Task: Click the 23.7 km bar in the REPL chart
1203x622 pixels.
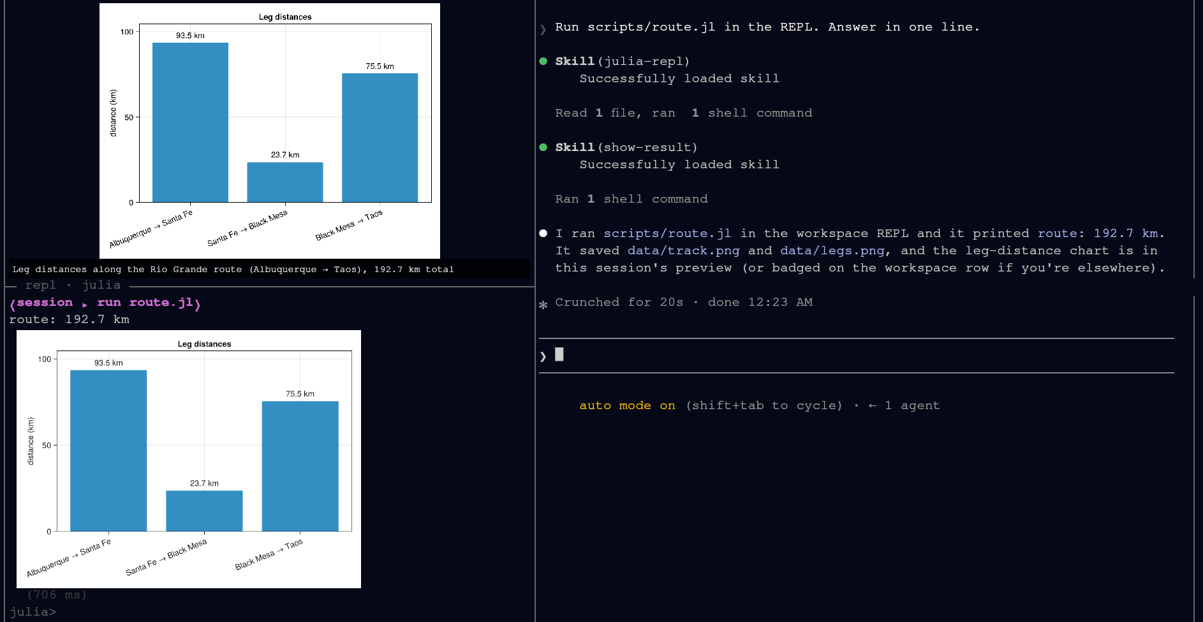Action: [x=204, y=510]
